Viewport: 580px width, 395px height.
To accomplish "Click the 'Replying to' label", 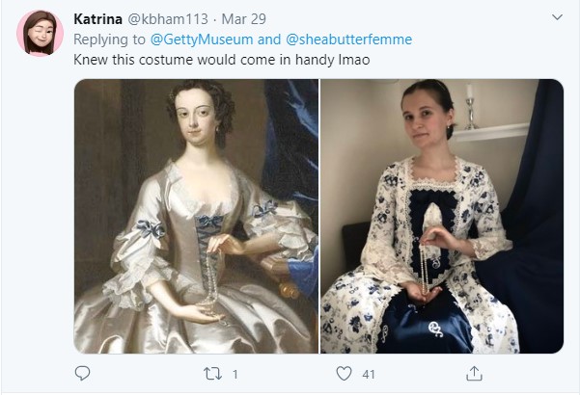I will 110,39.
